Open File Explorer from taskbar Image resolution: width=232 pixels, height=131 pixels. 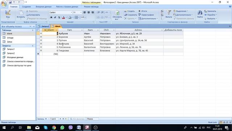(29, 128)
